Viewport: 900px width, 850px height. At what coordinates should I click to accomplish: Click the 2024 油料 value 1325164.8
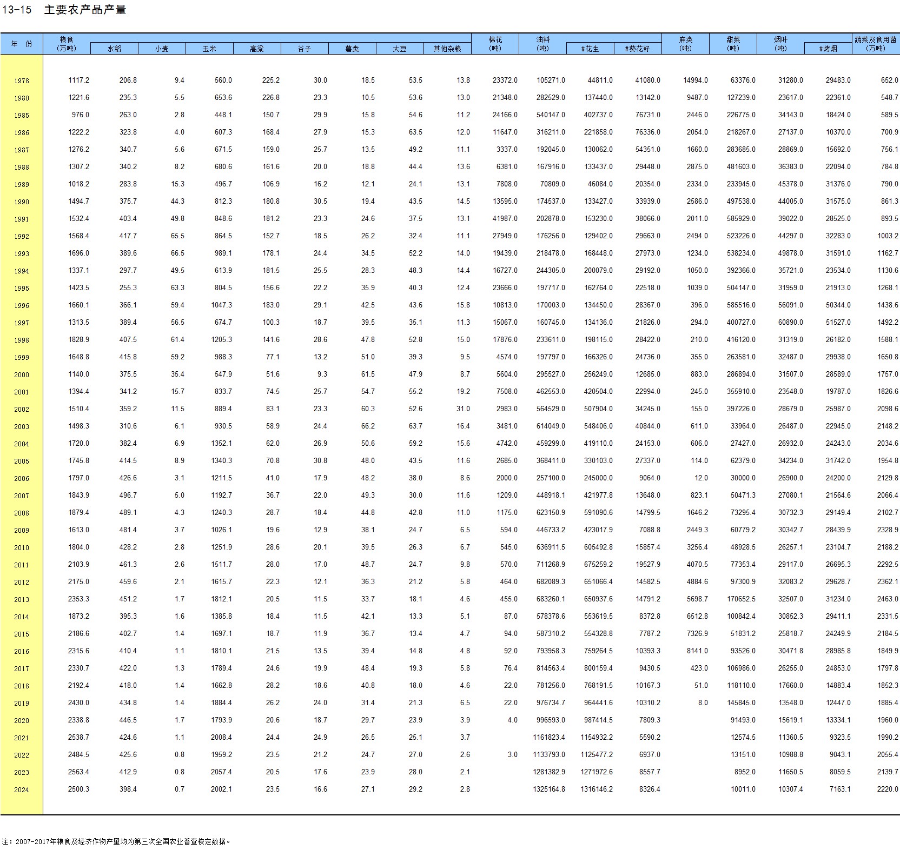(549, 789)
